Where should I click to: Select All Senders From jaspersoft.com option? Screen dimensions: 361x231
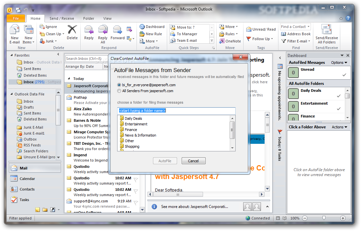pos(119,91)
